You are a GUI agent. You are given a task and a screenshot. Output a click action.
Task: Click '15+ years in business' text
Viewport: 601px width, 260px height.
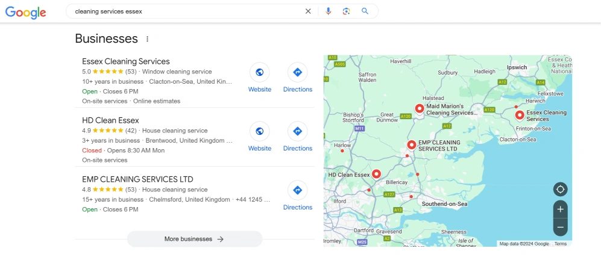coord(113,199)
